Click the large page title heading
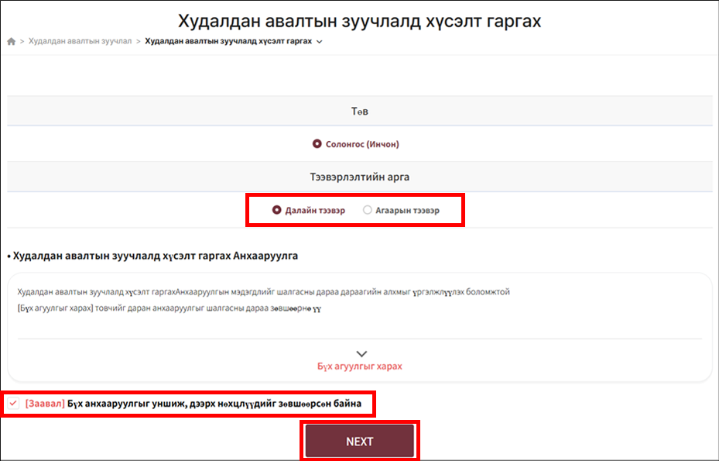This screenshot has height=461, width=719. coord(360,21)
